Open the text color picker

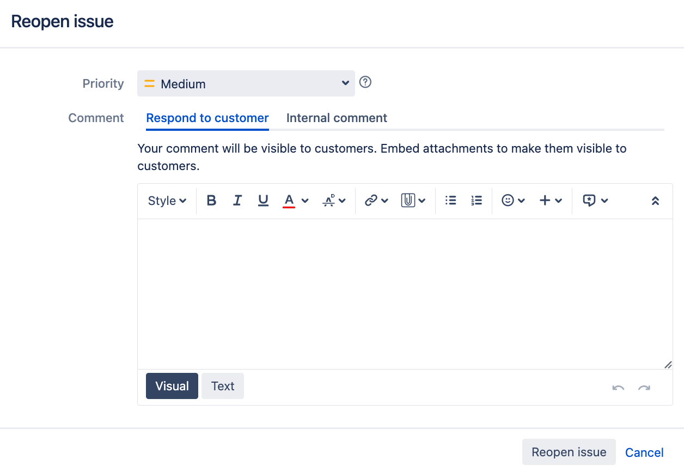click(x=296, y=201)
